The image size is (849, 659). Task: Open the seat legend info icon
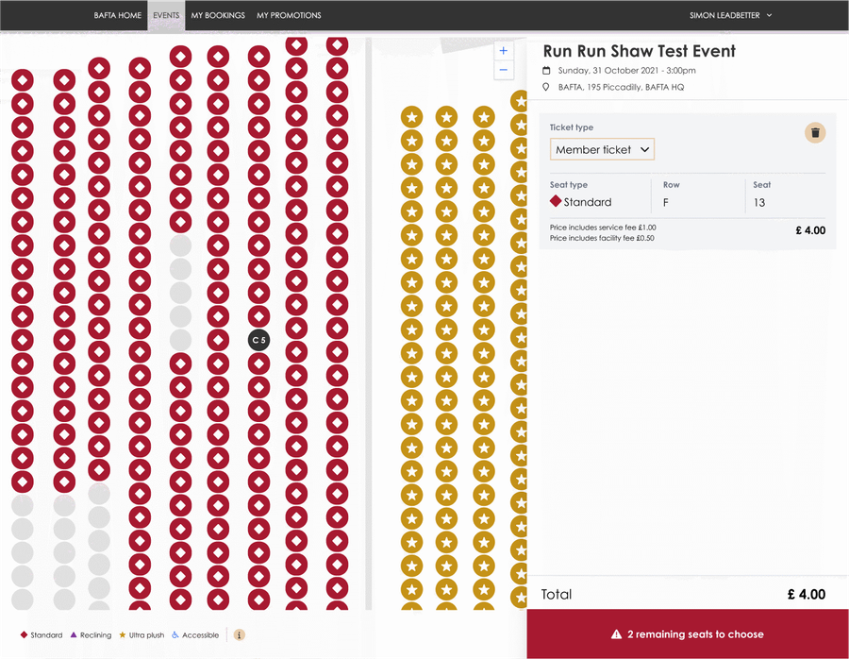[x=240, y=635]
